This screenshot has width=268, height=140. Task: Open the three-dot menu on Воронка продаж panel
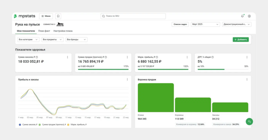pos(247,80)
